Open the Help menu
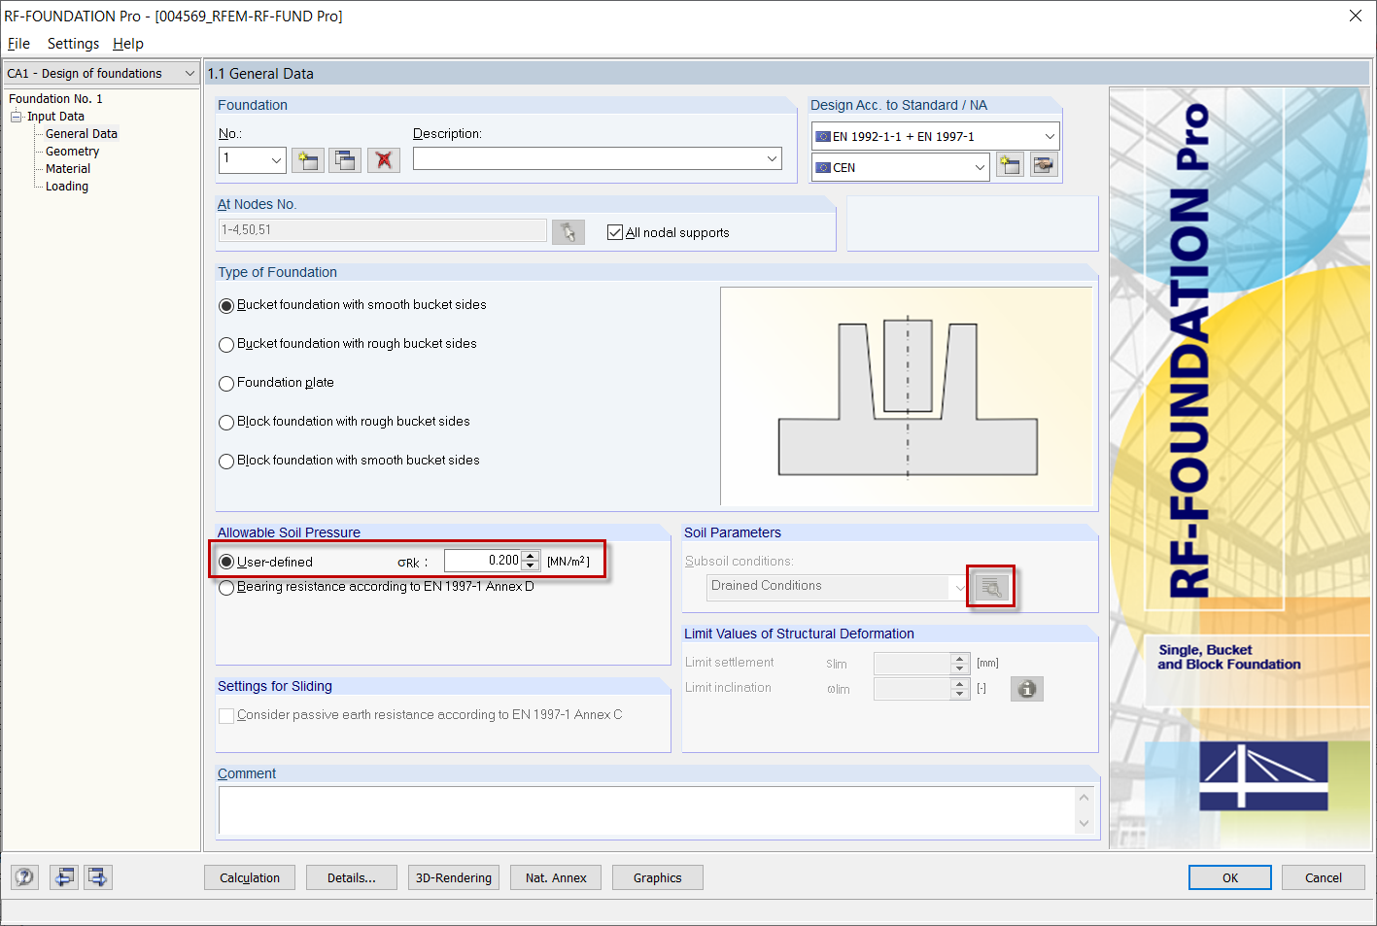The height and width of the screenshot is (926, 1377). 128,44
